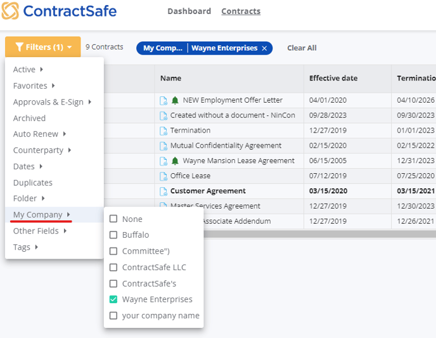Click the 9 Contracts count text
The width and height of the screenshot is (436, 338).
(x=104, y=47)
